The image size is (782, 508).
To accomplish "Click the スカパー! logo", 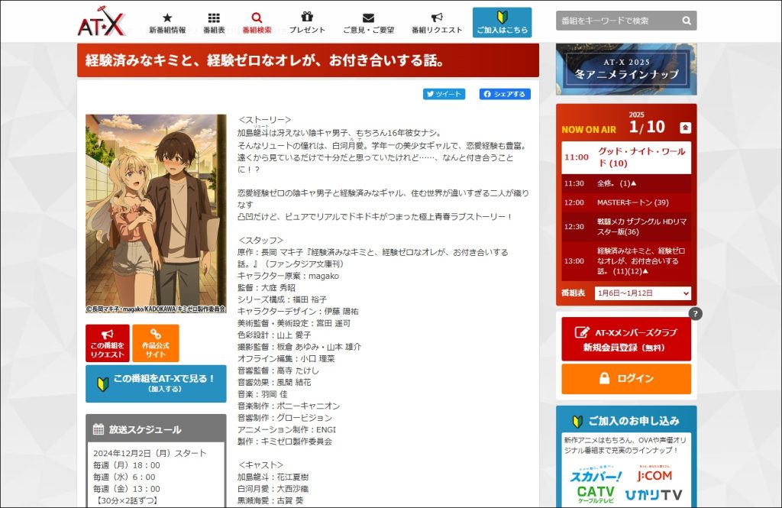I will coord(596,475).
